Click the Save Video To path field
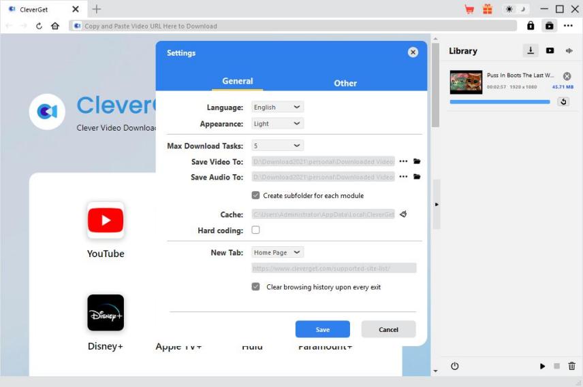583x387 pixels. tap(323, 162)
